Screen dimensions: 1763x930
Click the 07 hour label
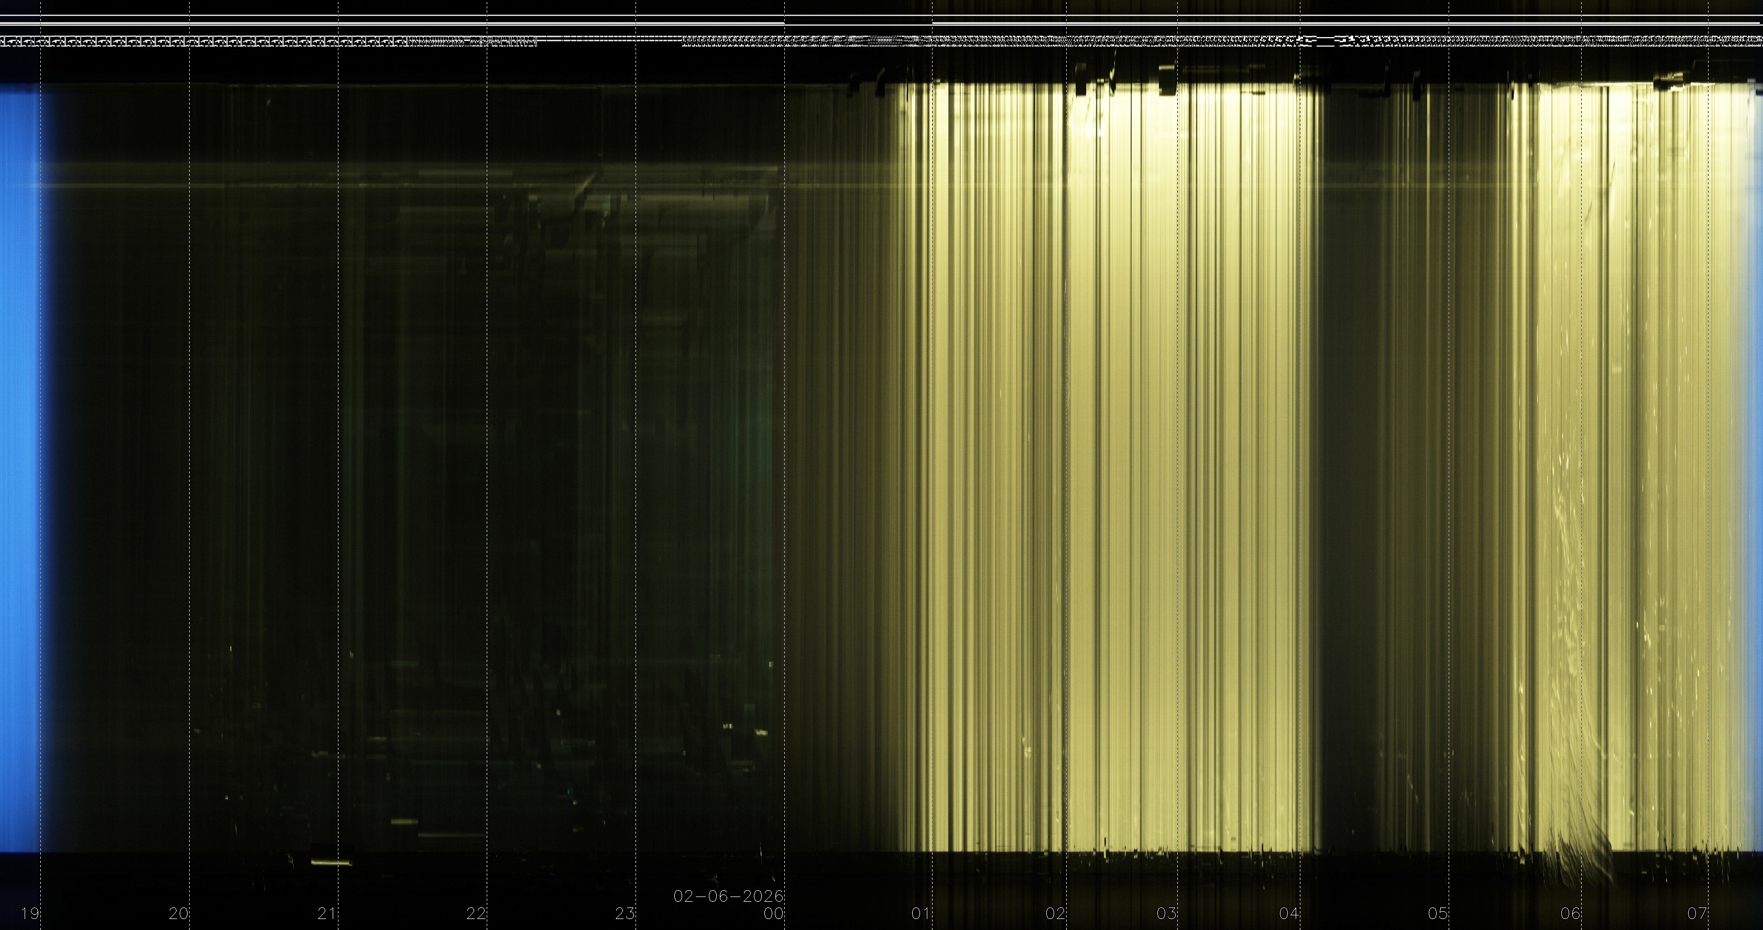coord(1696,913)
